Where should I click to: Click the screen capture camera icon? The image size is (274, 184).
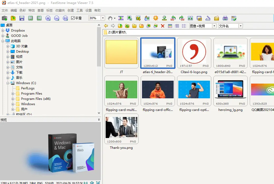4,18
